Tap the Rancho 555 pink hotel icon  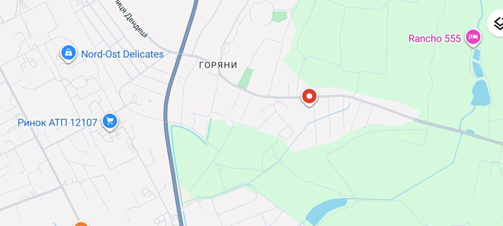[473, 37]
